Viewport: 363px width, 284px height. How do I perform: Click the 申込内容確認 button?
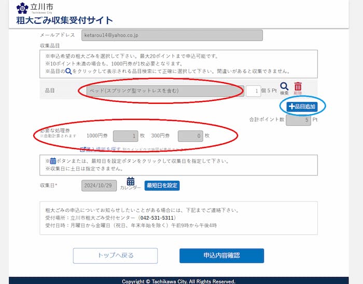pyautogui.click(x=221, y=255)
